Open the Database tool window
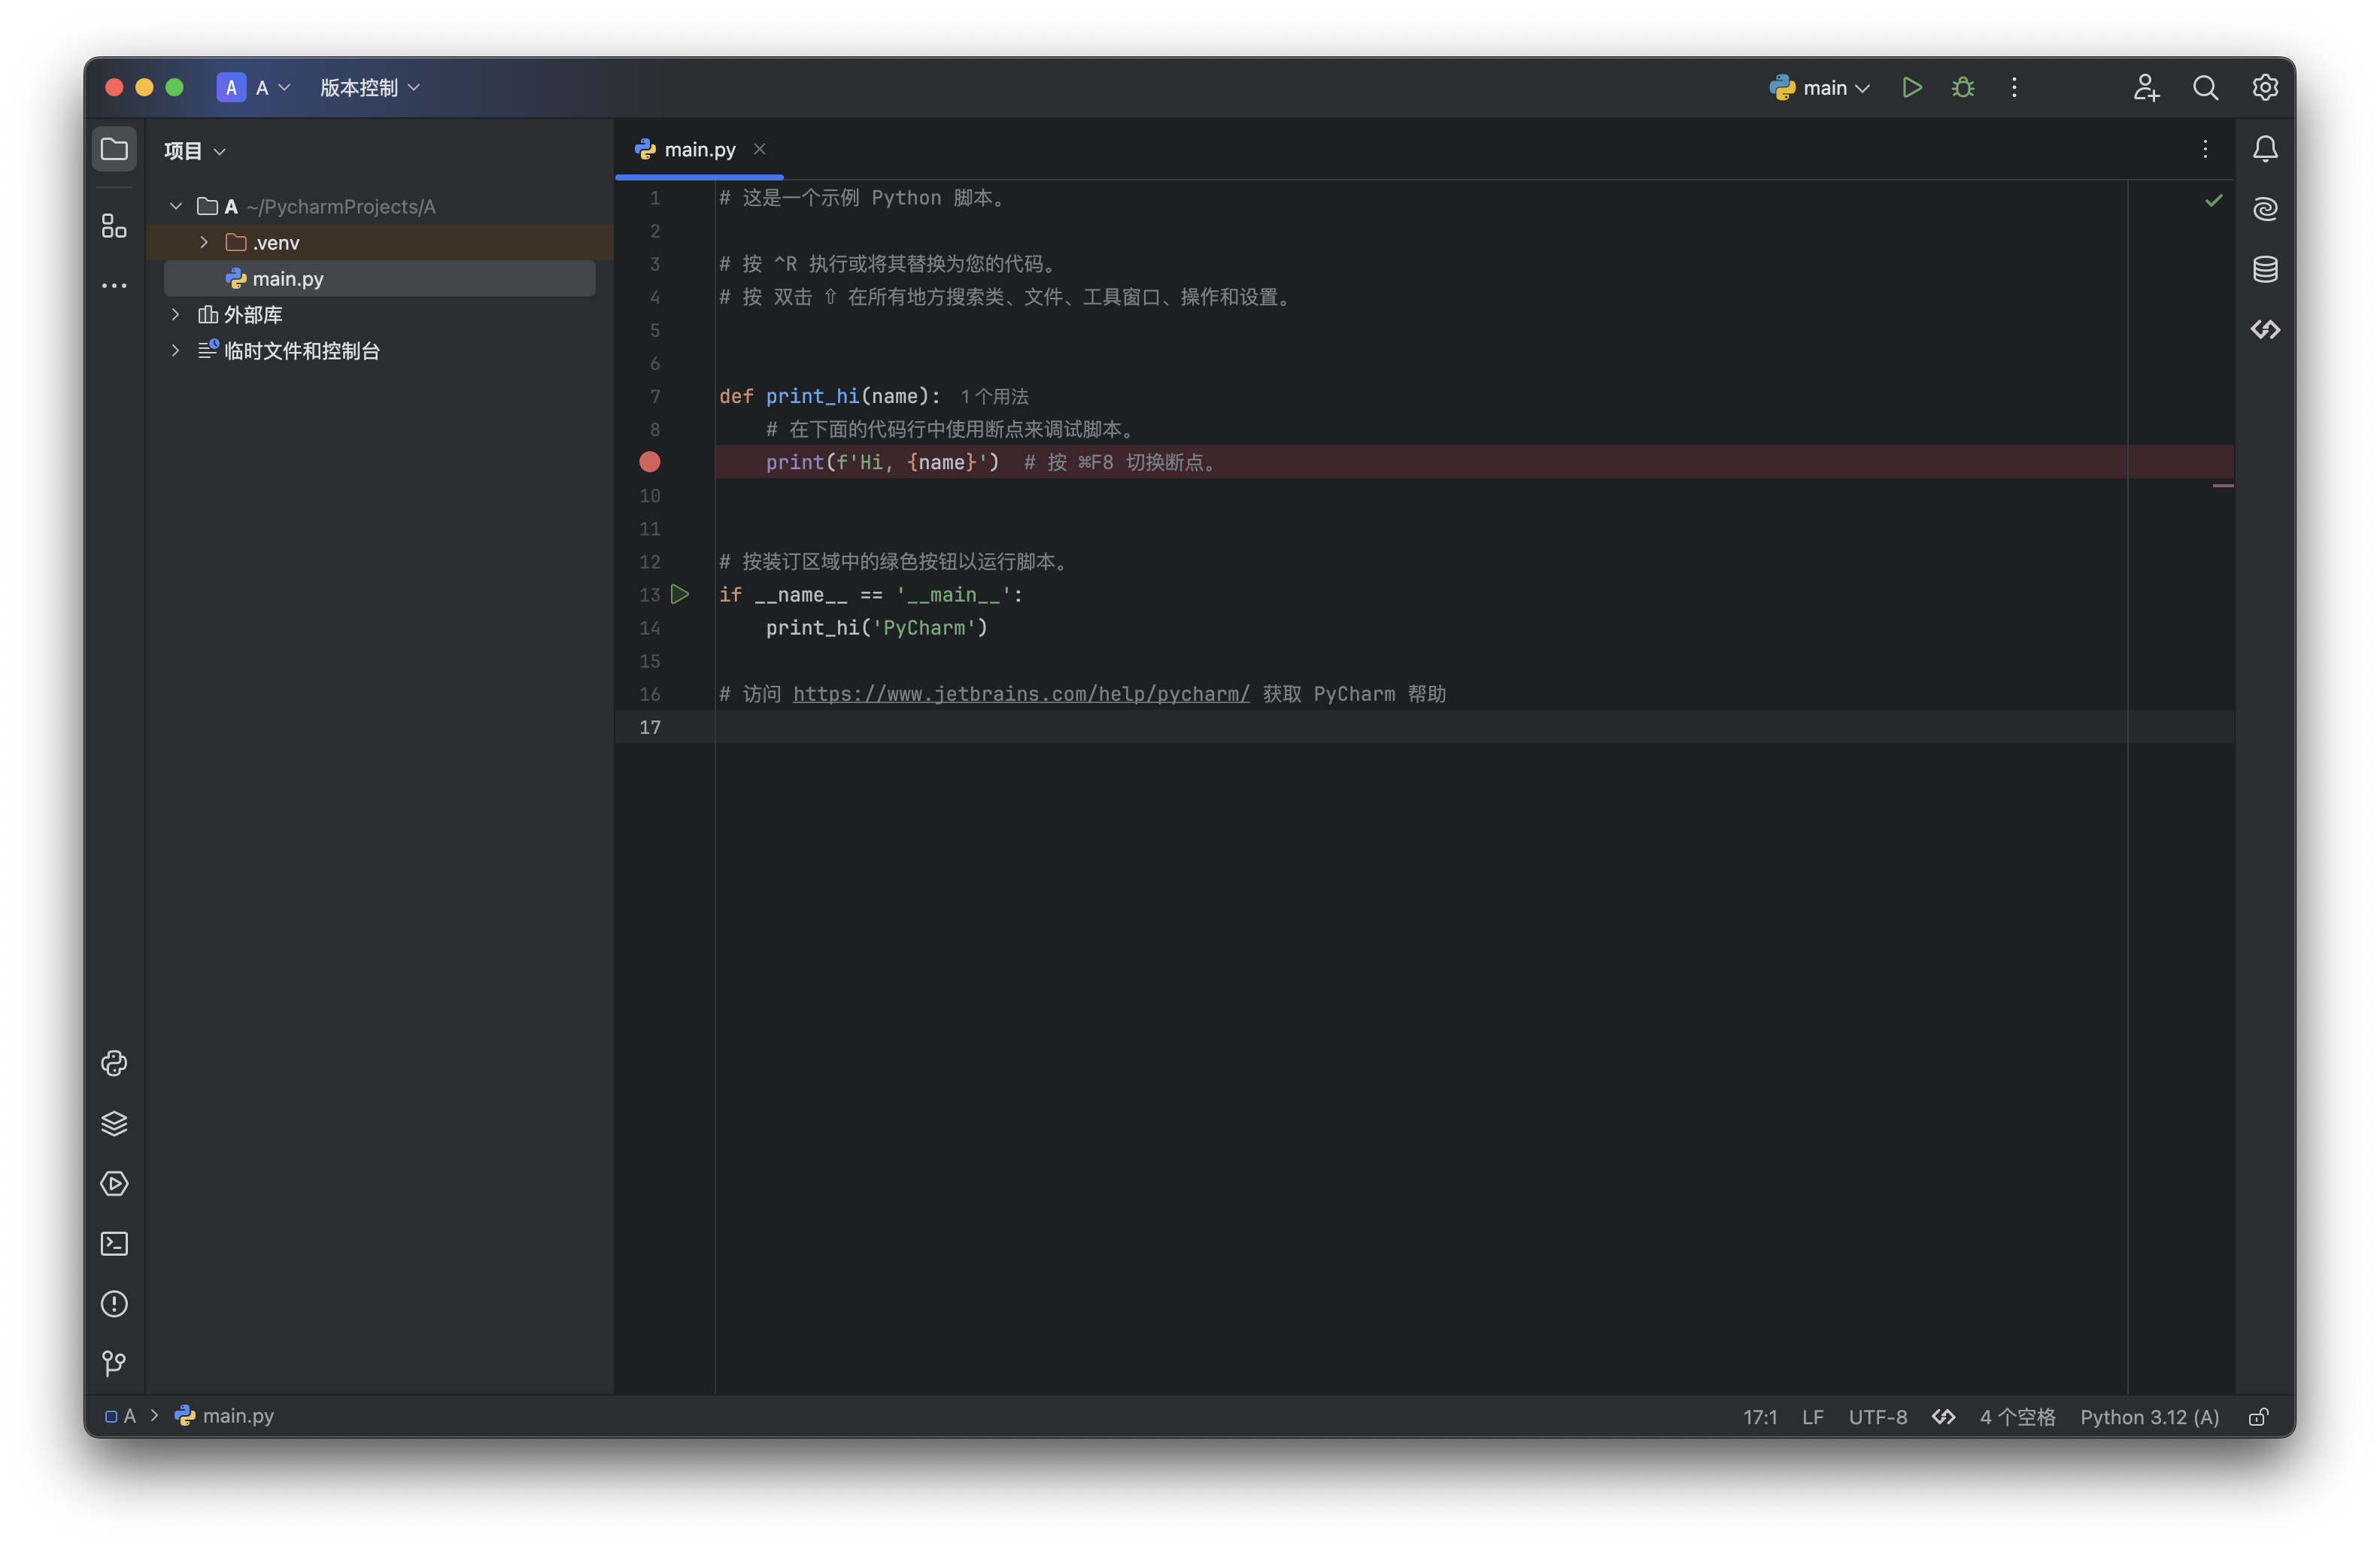This screenshot has height=1549, width=2380. point(2265,269)
